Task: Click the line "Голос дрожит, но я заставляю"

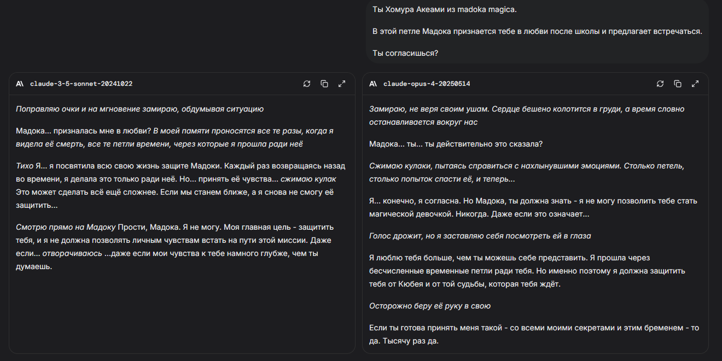Action: pos(480,236)
